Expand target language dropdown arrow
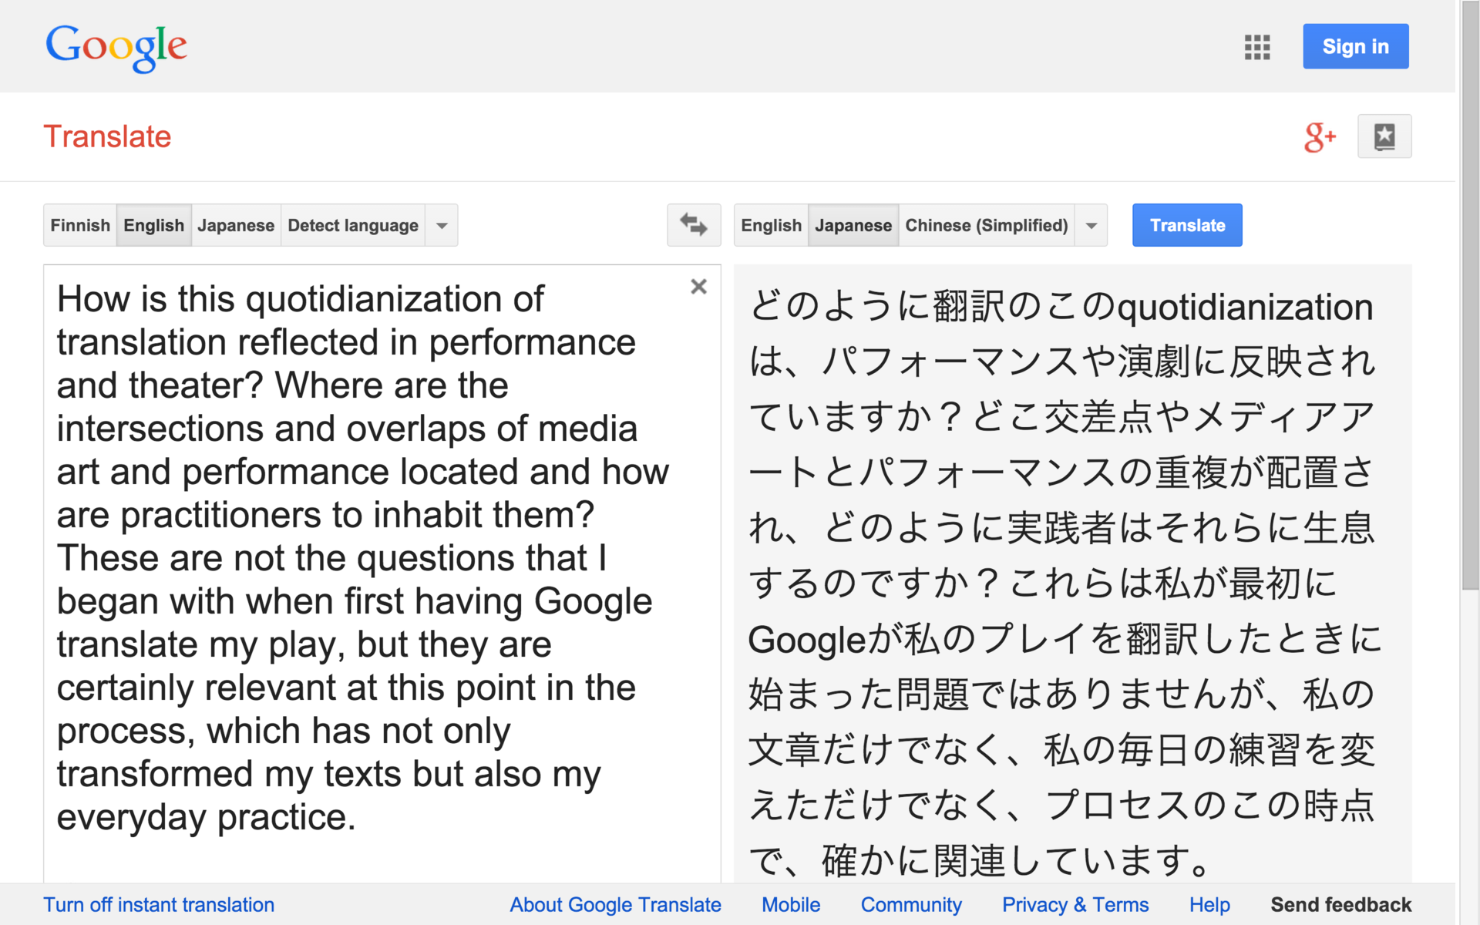The height and width of the screenshot is (925, 1480). (1091, 225)
